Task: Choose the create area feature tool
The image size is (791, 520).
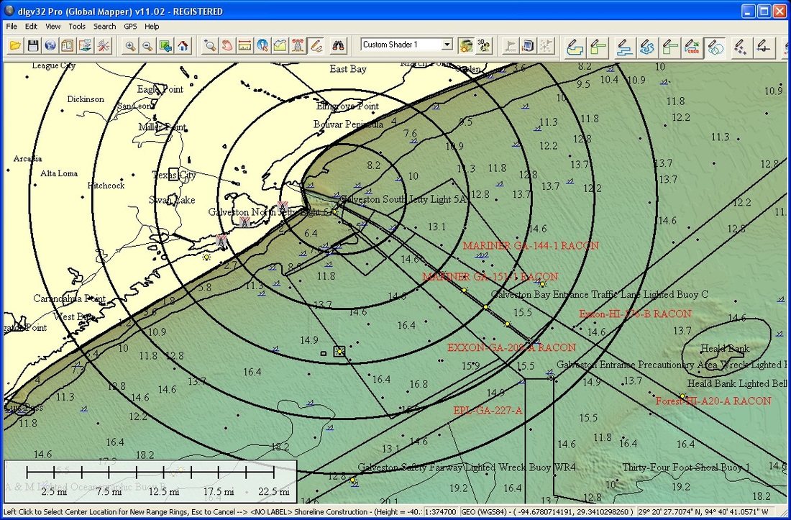Action: [x=575, y=47]
